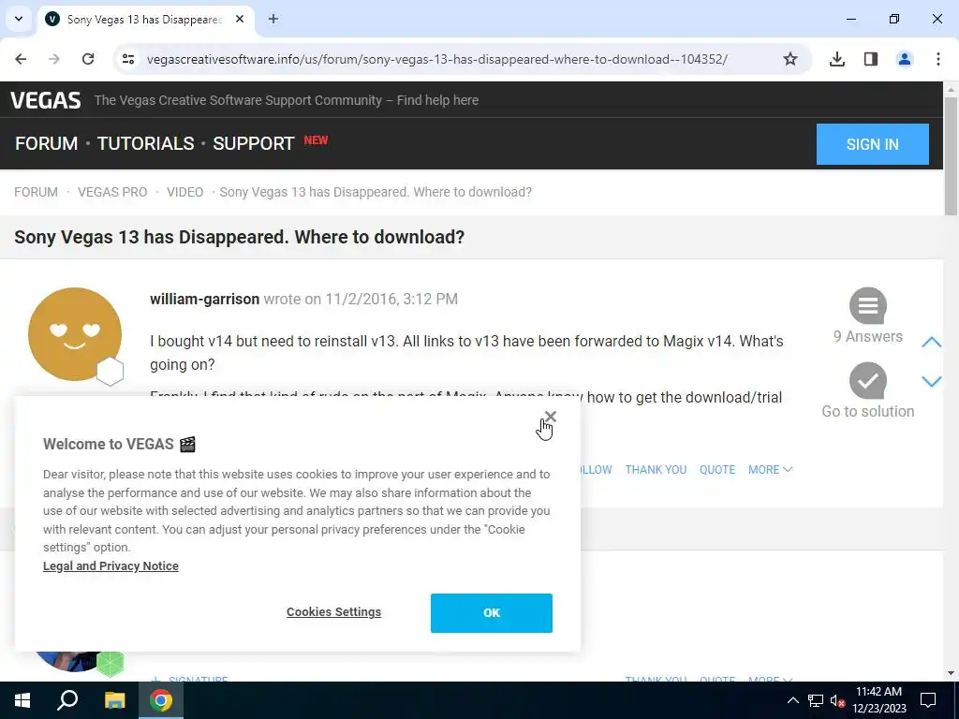Reload the page
This screenshot has width=959, height=719.
(x=88, y=59)
